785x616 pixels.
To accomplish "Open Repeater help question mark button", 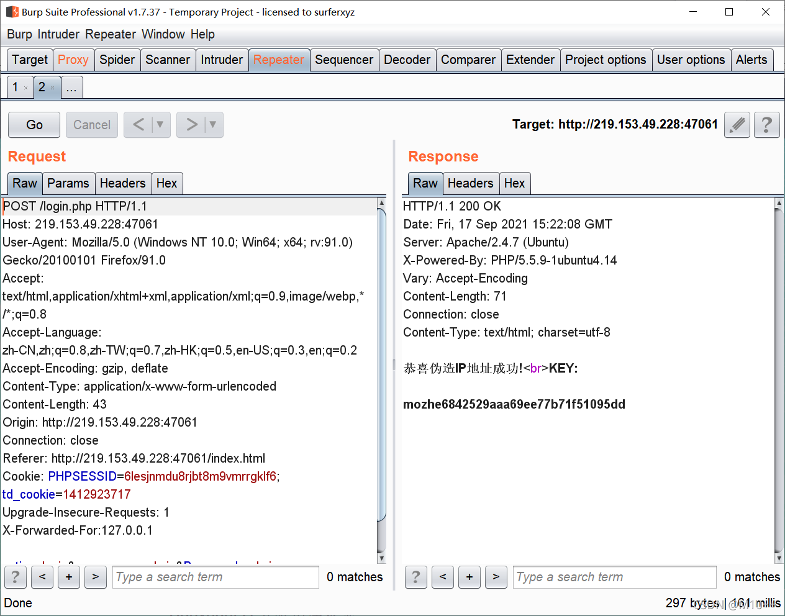I will pyautogui.click(x=767, y=125).
